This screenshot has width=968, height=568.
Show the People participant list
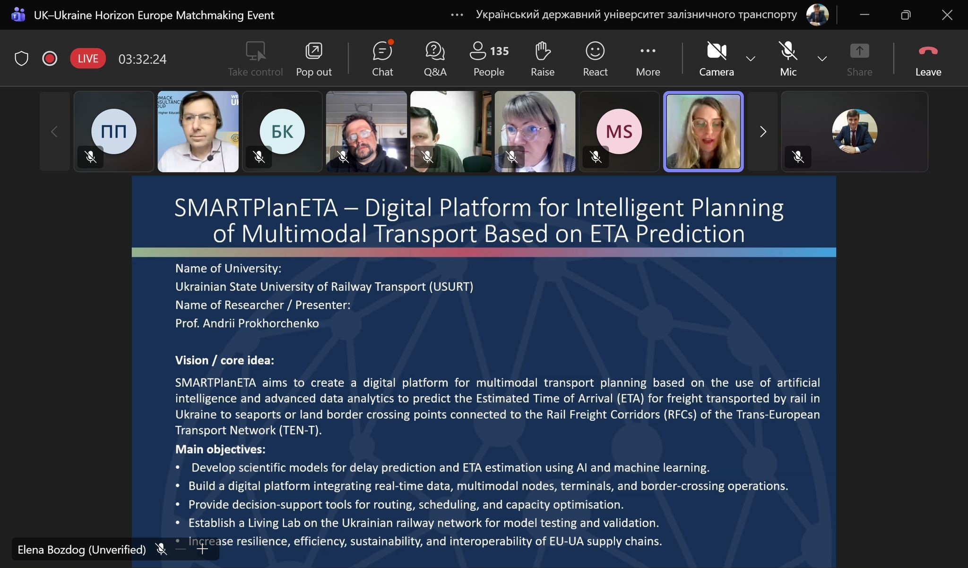point(489,59)
